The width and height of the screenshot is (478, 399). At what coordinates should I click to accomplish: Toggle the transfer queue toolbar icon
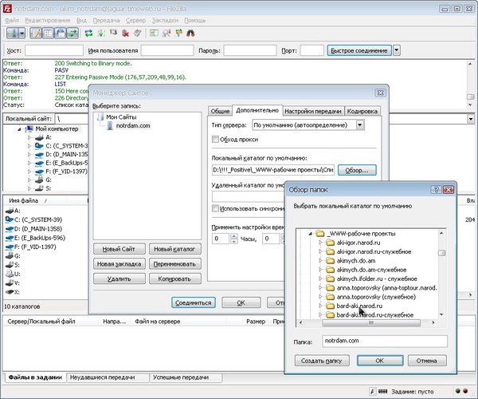(x=72, y=33)
